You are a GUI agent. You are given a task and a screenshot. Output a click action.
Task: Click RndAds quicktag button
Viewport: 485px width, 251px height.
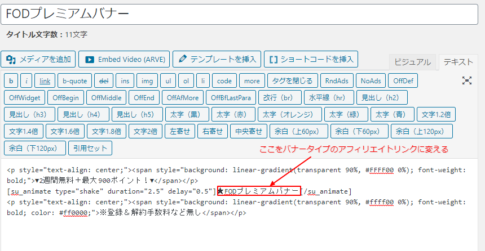point(337,81)
